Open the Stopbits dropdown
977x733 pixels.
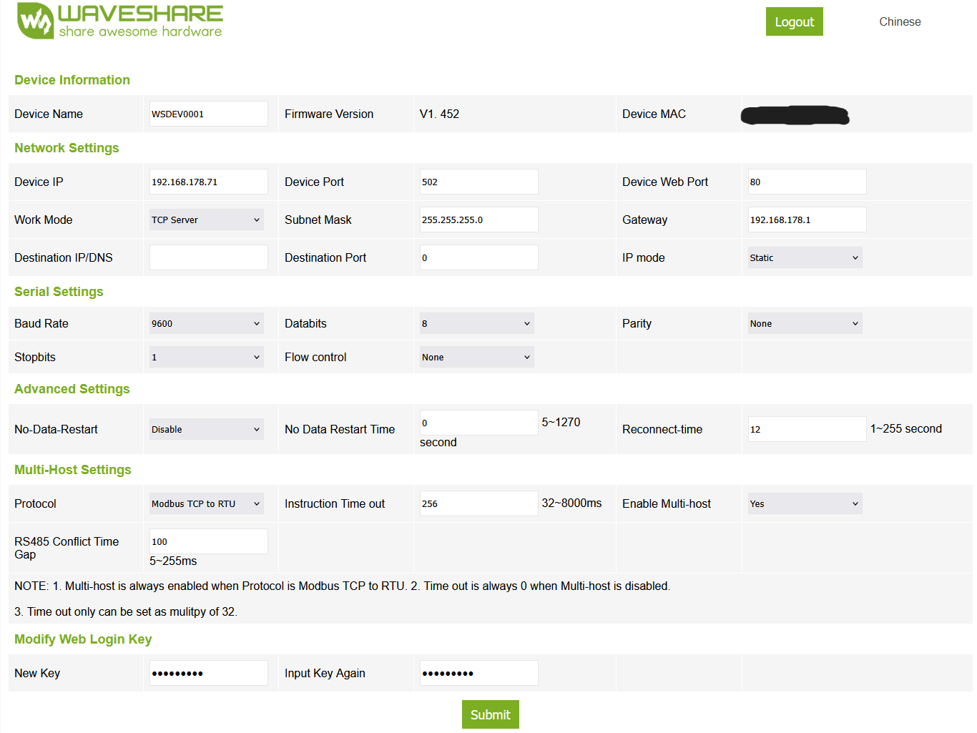tap(206, 357)
